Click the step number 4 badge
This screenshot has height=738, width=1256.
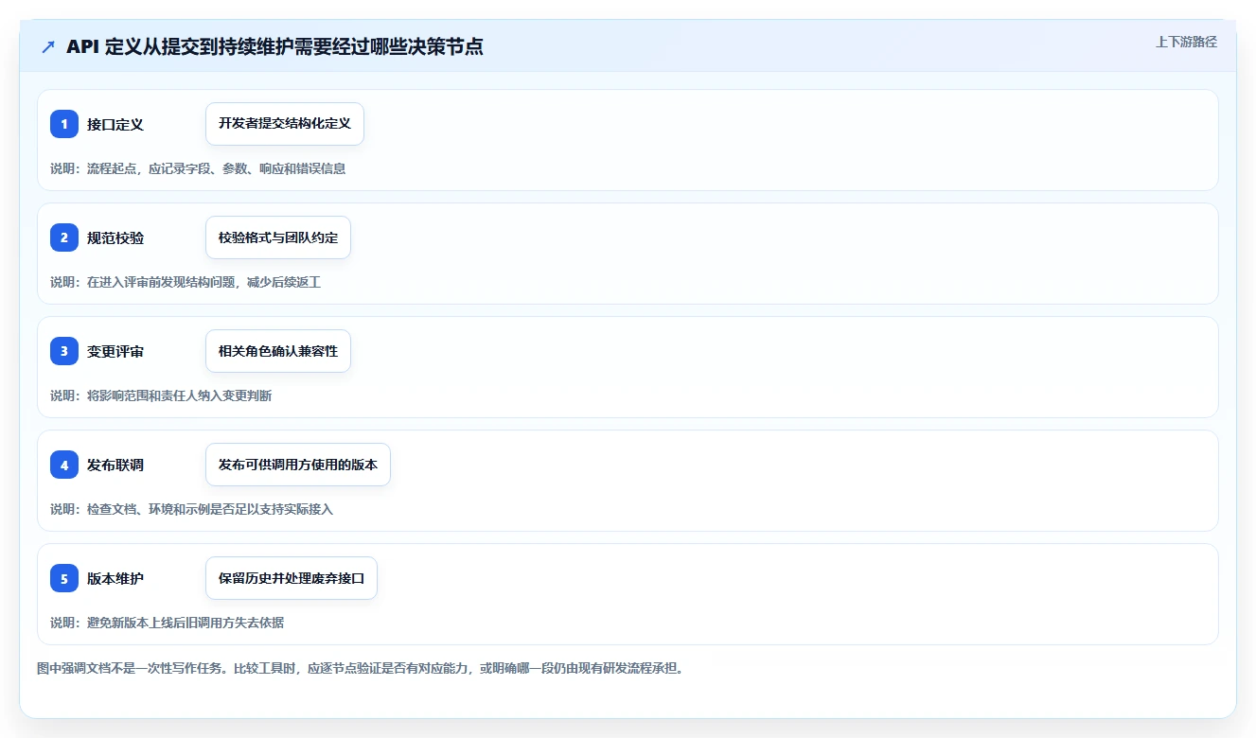(64, 465)
